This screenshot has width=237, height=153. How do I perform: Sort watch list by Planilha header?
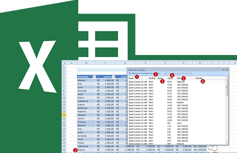pyautogui.click(x=152, y=78)
